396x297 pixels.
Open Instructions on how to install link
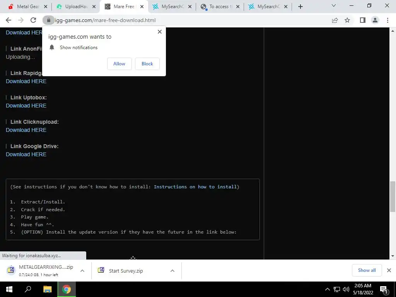(195, 187)
